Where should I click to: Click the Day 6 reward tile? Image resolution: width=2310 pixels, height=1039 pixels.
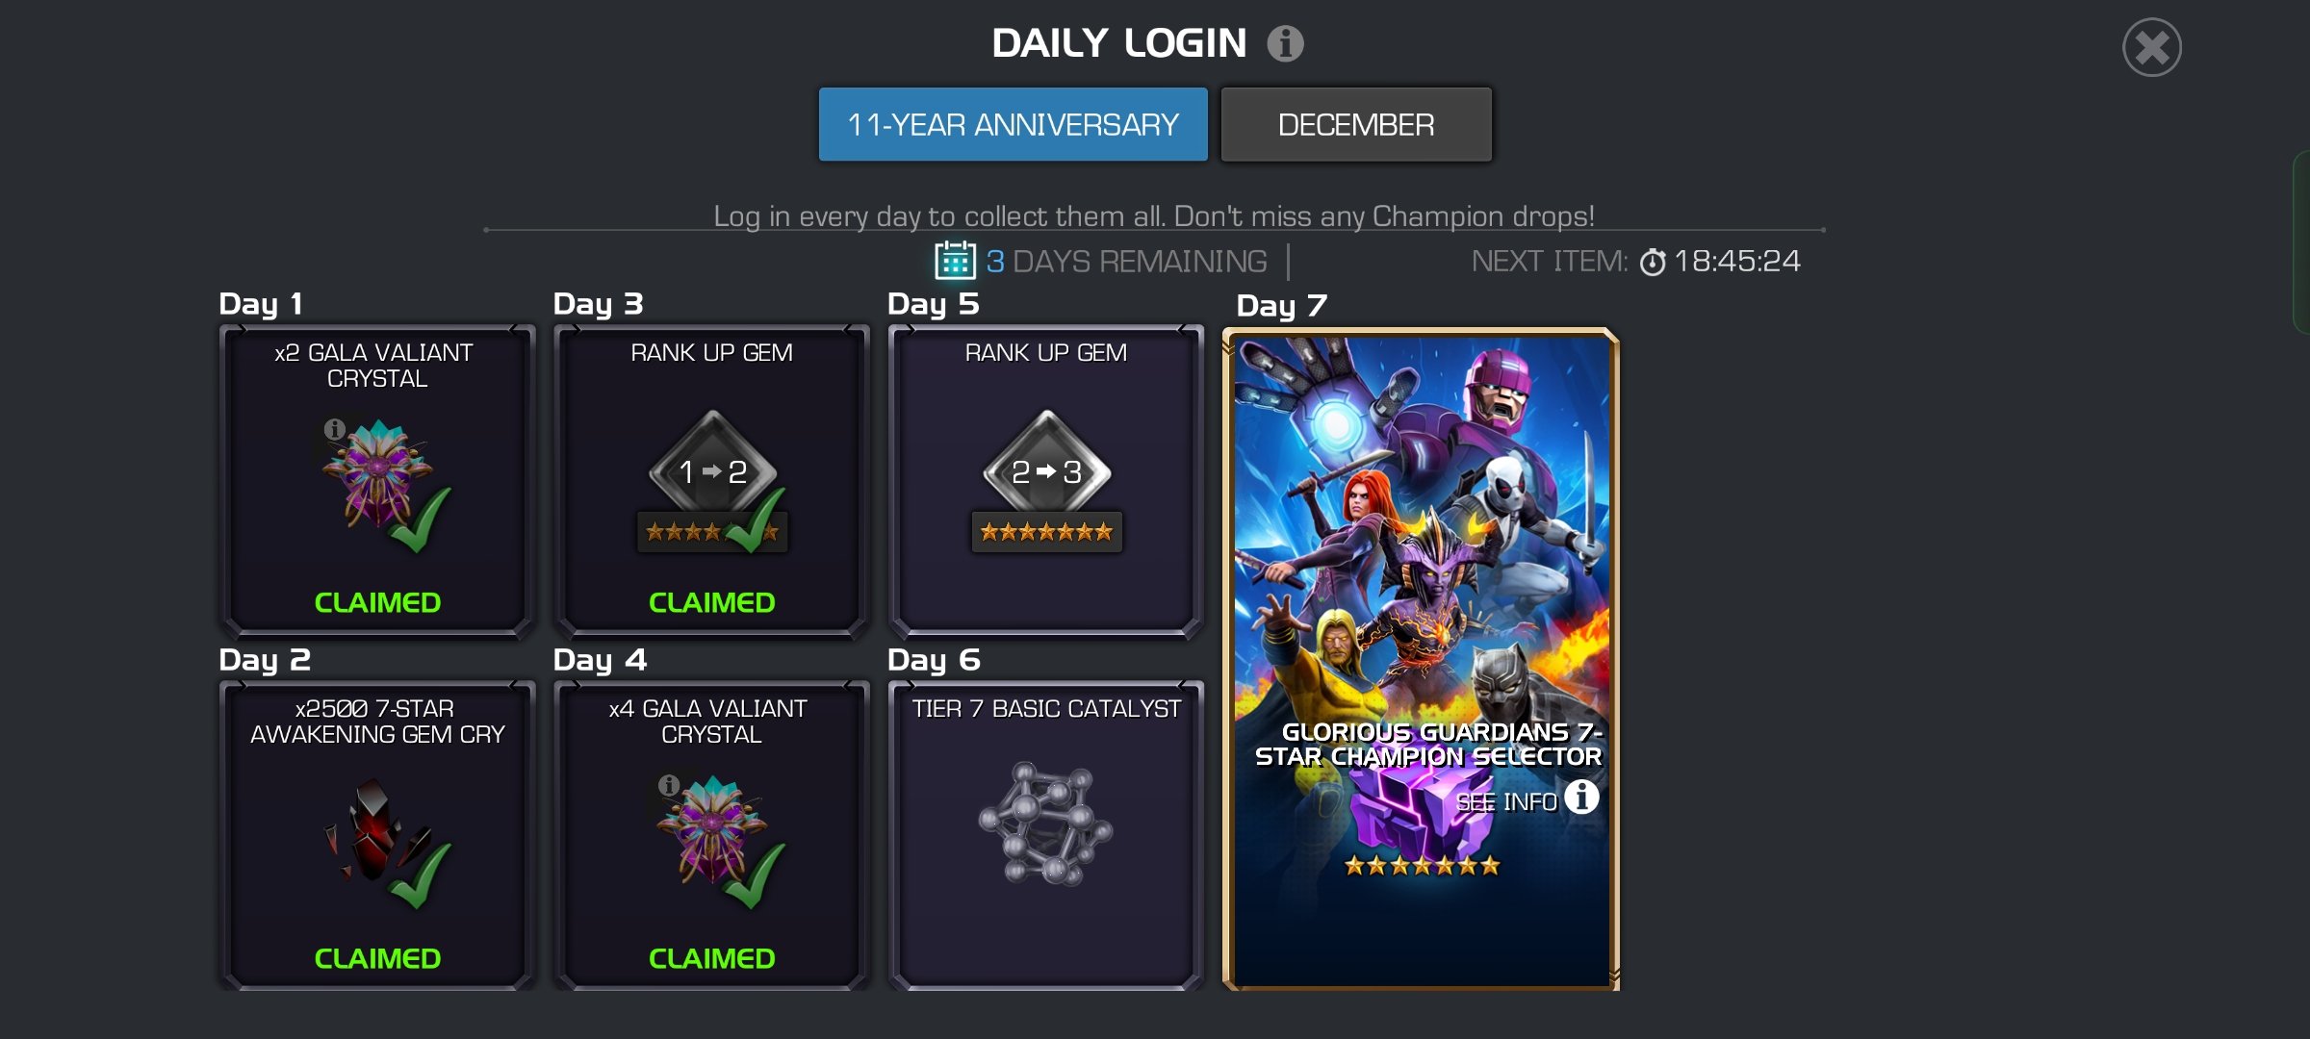[x=1046, y=835]
